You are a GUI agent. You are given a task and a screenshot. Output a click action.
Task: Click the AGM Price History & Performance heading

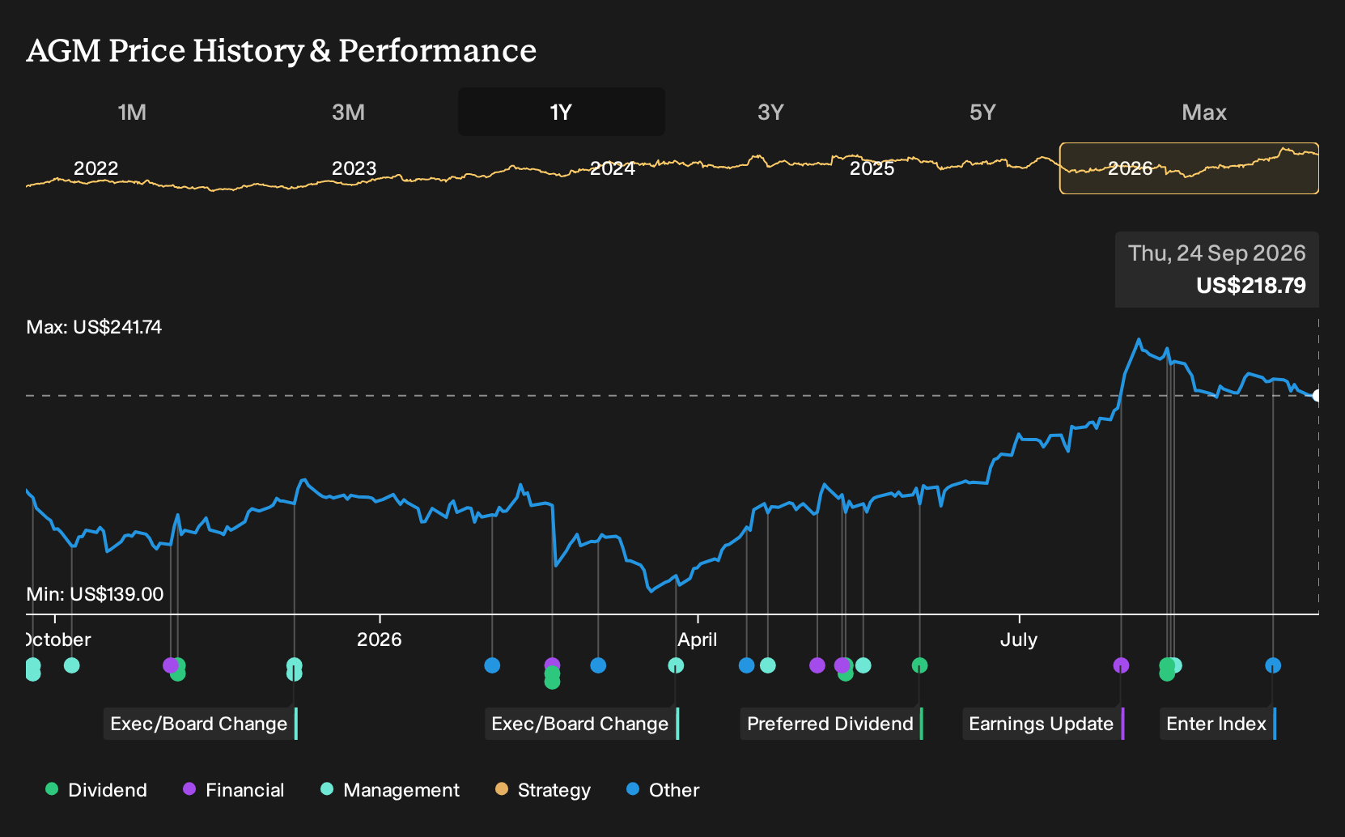pos(282,50)
